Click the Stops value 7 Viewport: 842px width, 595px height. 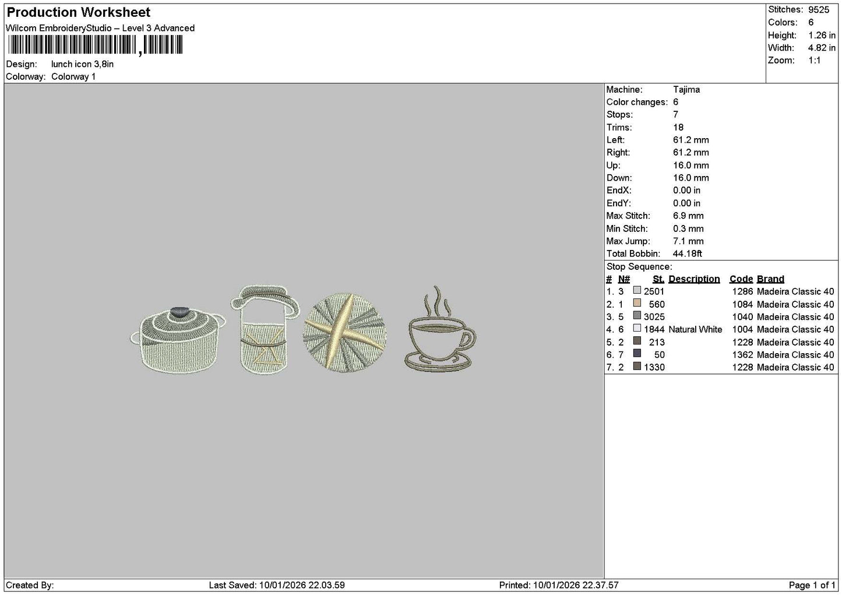click(x=676, y=114)
